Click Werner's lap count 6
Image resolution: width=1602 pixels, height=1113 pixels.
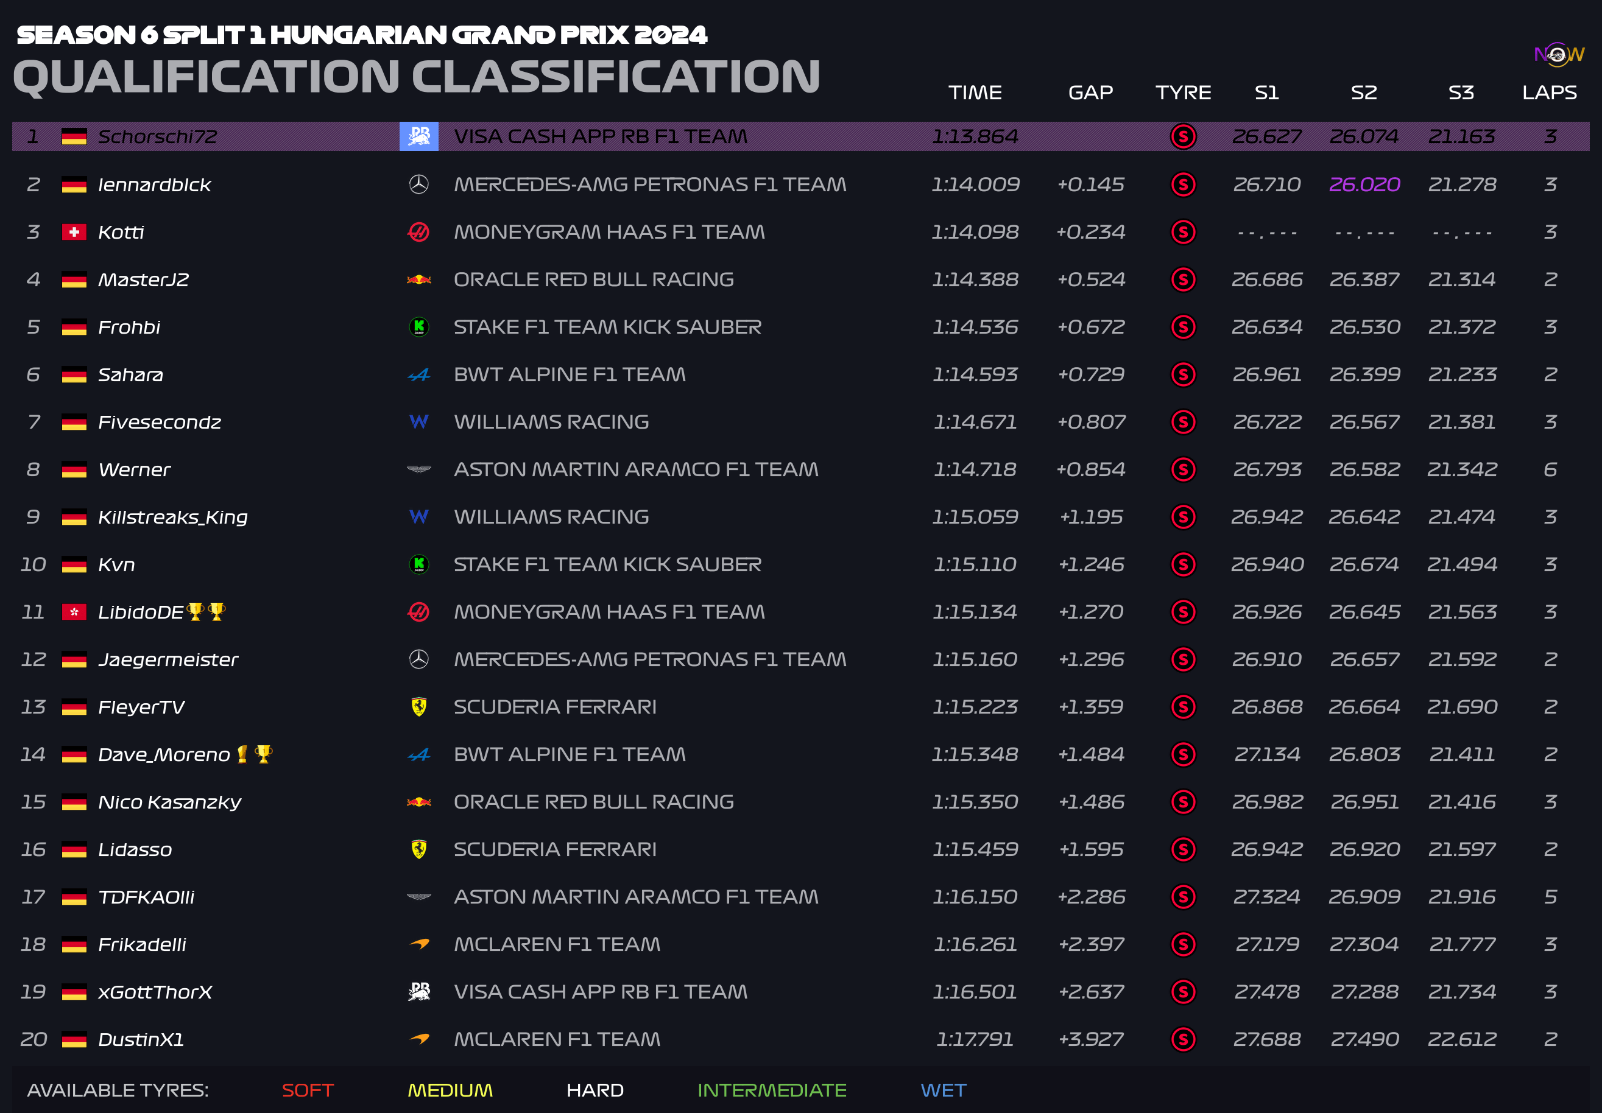1550,469
